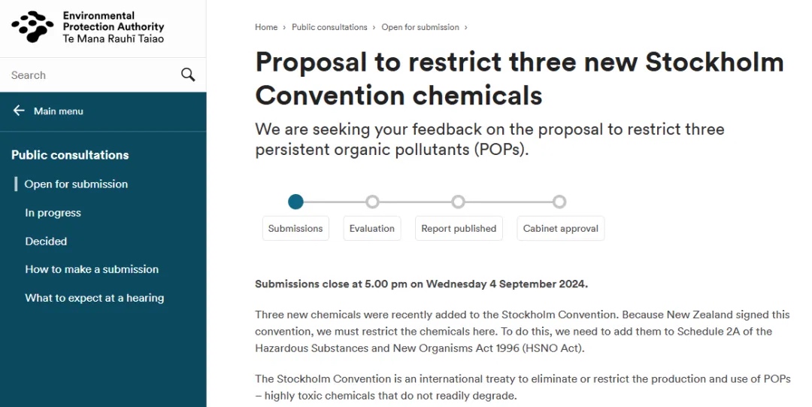812x407 pixels.
Task: Open the Open for submission breadcrumb
Action: coord(420,27)
